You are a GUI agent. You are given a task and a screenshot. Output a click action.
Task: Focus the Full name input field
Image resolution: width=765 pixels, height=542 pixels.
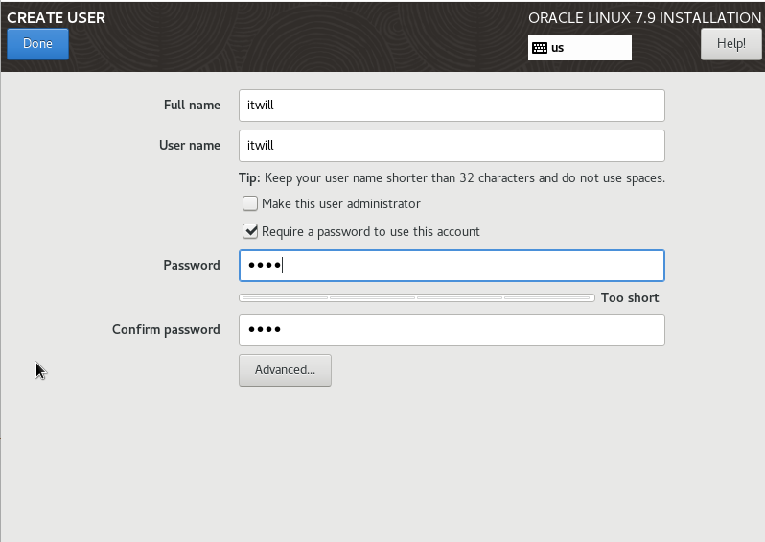click(452, 106)
